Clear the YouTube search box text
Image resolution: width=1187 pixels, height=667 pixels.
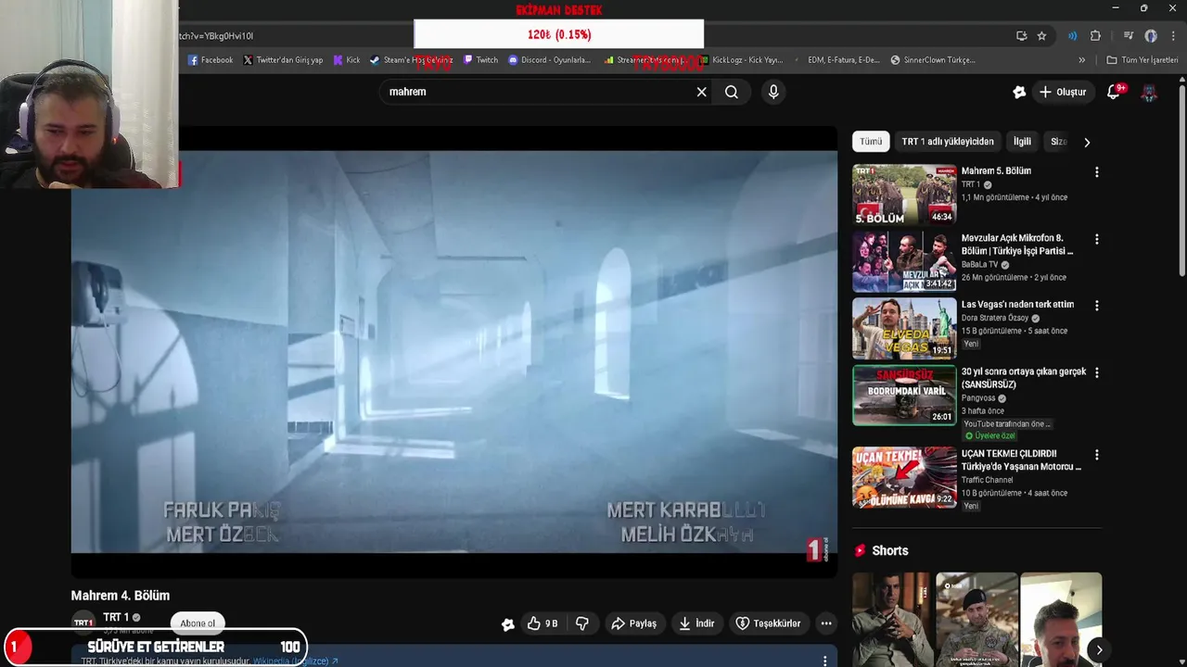pyautogui.click(x=701, y=92)
